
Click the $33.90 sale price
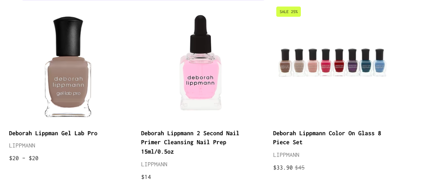coord(283,168)
